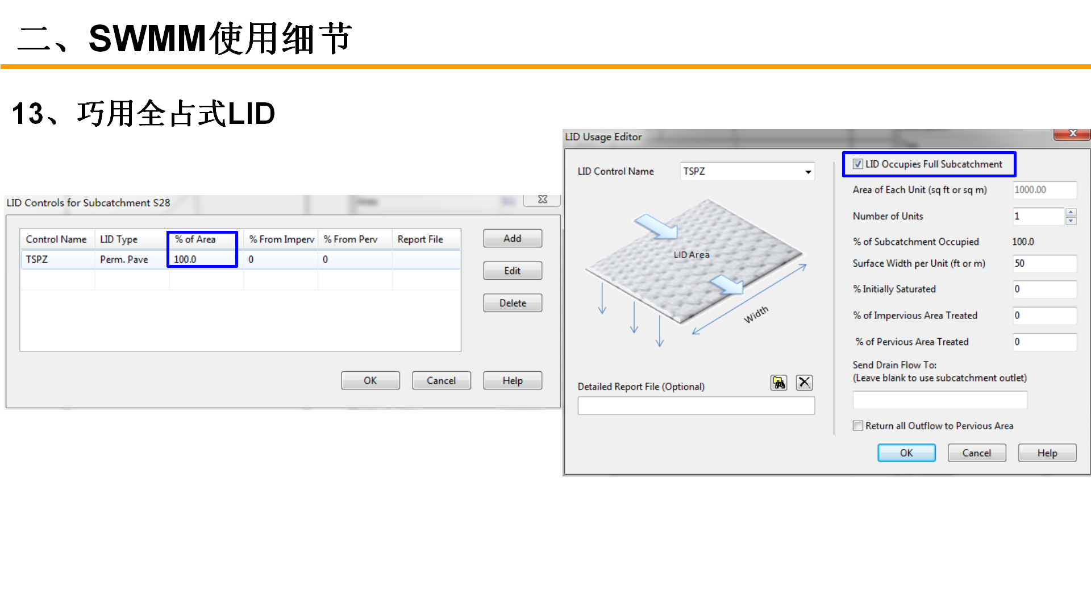Screen dimensions: 1091x614
Task: Open the LID Control Name dropdown
Action: pos(807,172)
